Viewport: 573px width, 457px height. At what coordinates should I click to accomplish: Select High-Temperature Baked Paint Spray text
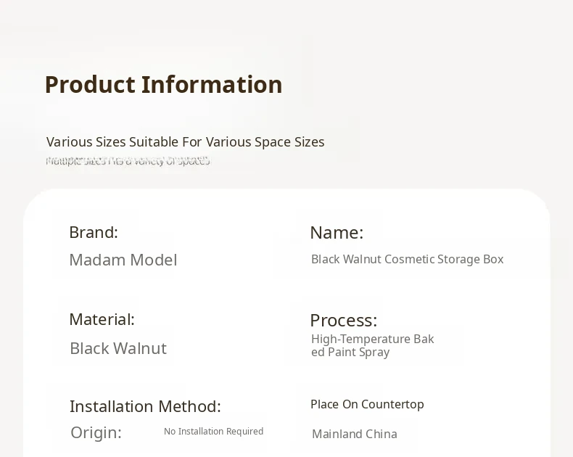tap(372, 345)
